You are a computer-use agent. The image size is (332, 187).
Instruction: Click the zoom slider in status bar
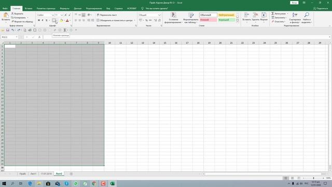tap(313, 178)
